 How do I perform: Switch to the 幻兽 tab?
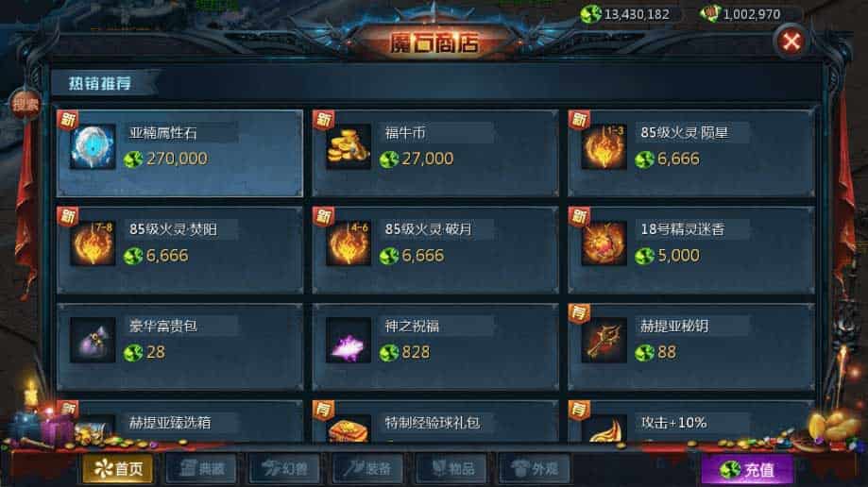point(284,469)
